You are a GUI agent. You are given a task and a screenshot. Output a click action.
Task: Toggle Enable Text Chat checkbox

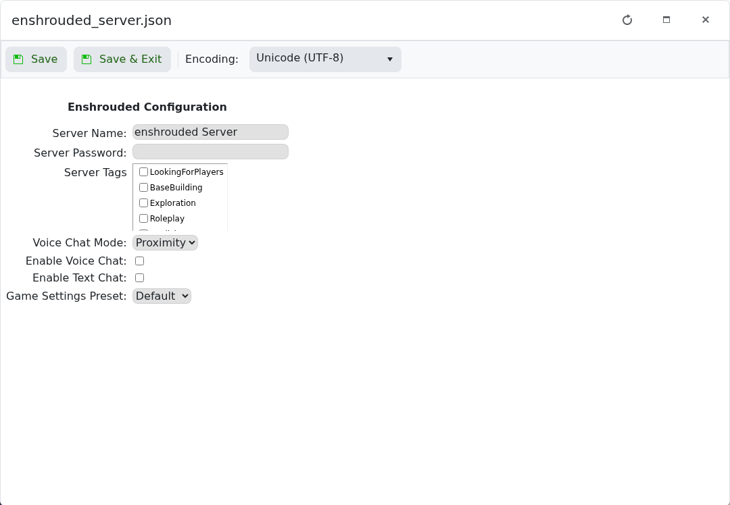[x=139, y=278]
